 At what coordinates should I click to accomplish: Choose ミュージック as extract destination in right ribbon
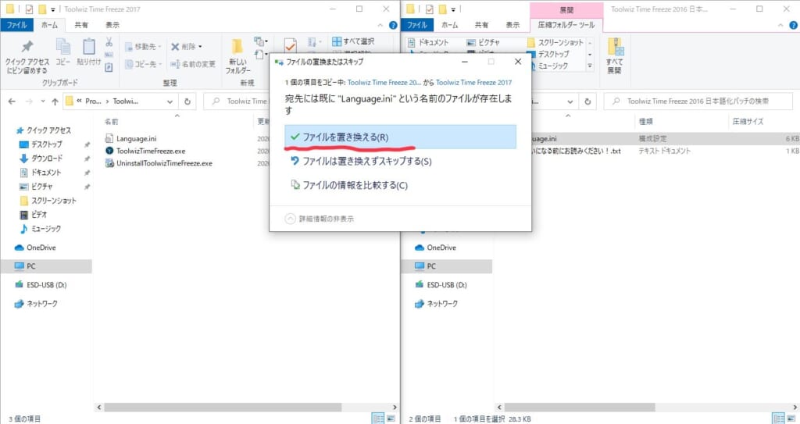(548, 66)
